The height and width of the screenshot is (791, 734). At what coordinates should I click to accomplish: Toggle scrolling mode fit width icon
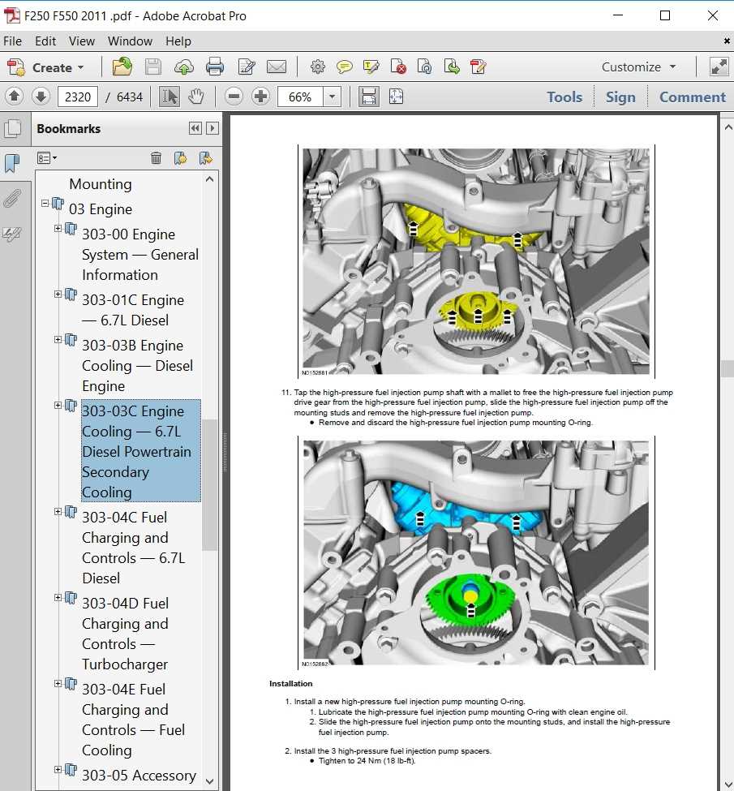click(x=369, y=97)
